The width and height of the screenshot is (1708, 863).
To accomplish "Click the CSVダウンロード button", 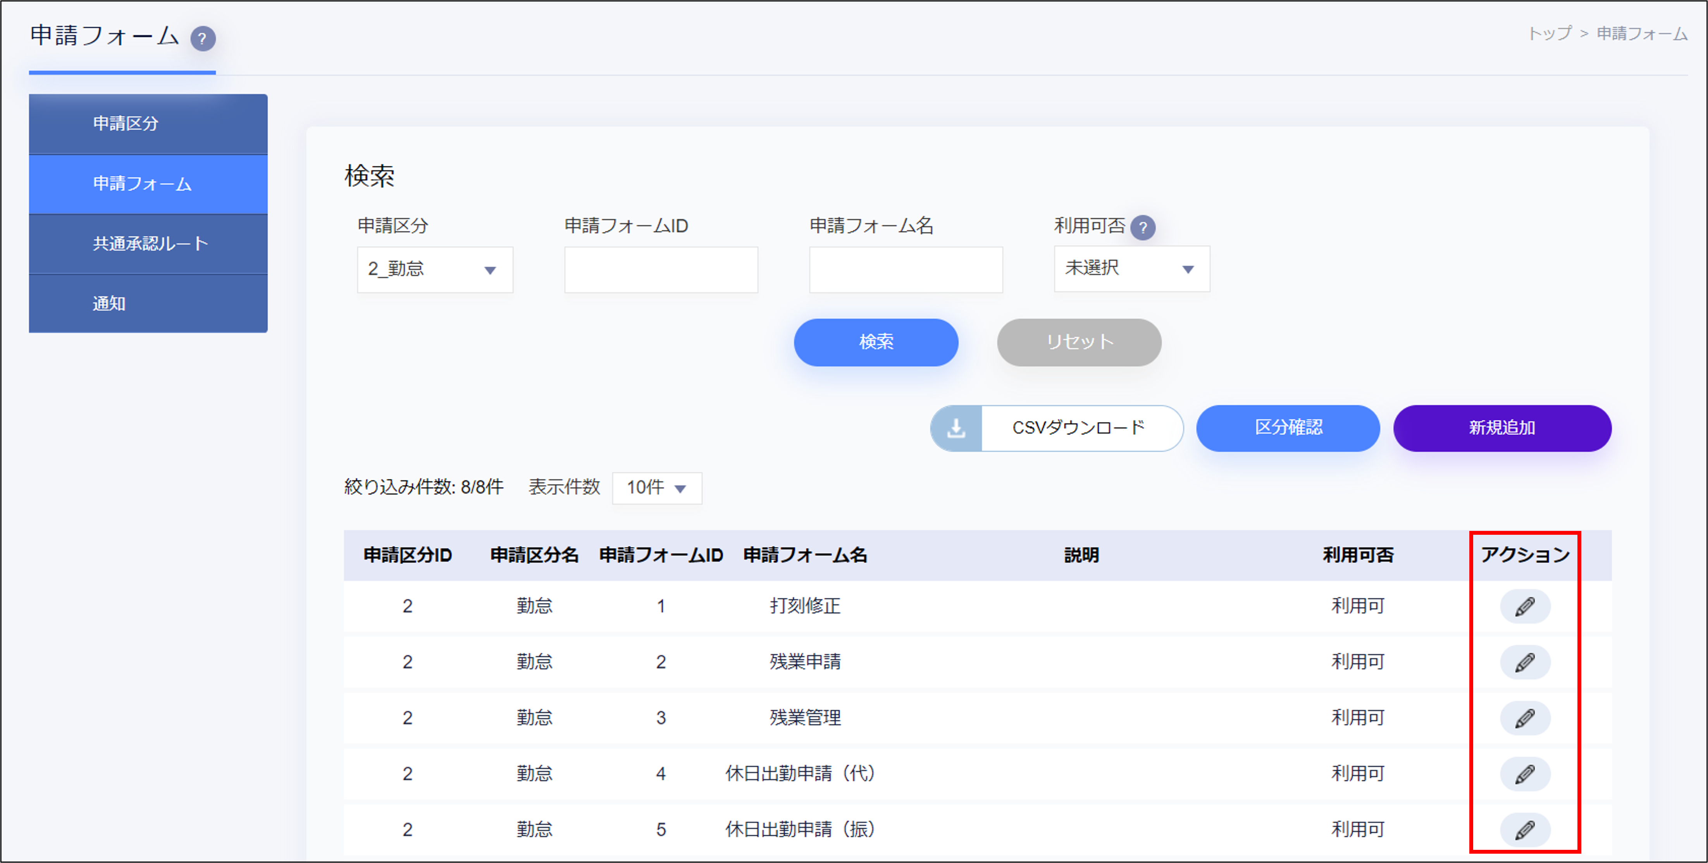I will [1057, 429].
